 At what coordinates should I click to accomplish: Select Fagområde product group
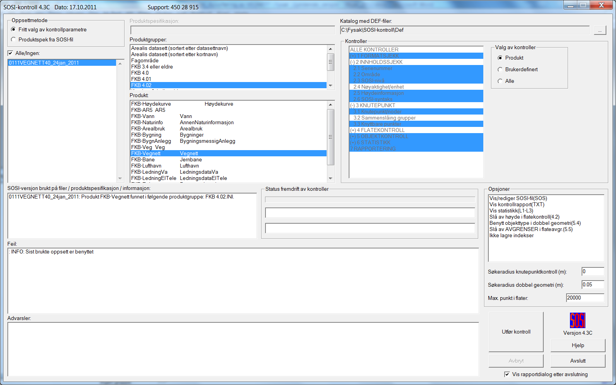coord(229,60)
